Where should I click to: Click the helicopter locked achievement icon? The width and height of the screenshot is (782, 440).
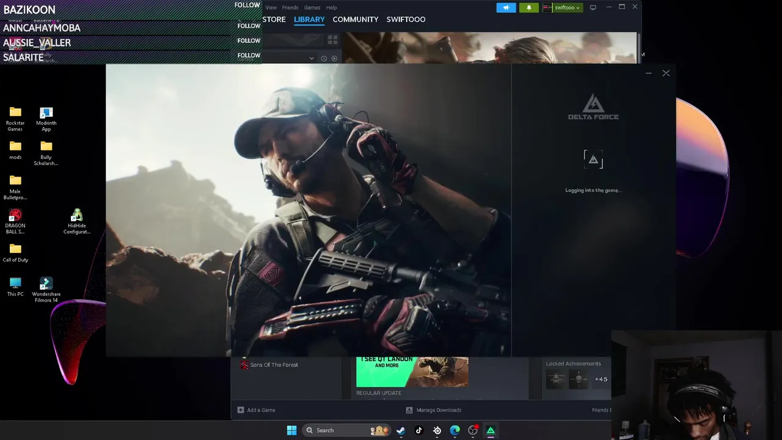557,380
